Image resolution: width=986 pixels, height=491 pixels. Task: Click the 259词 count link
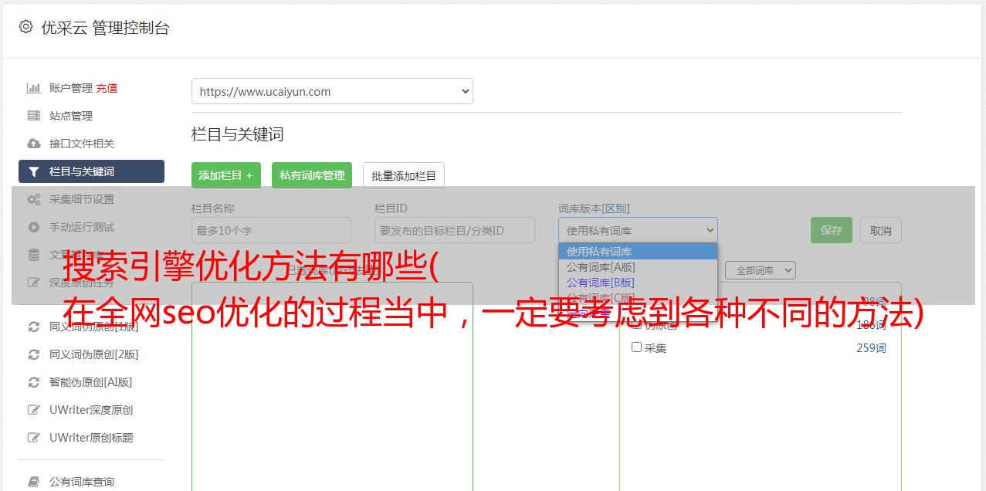click(871, 348)
